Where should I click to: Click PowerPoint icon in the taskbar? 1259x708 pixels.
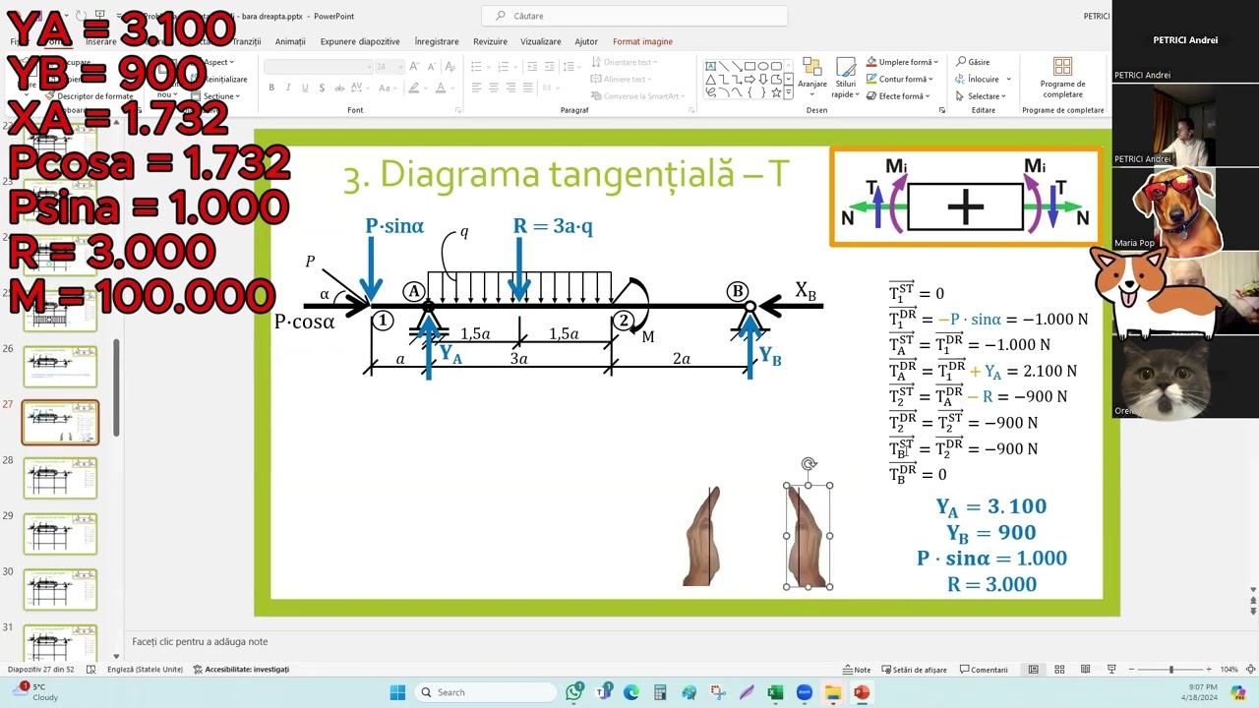pyautogui.click(x=862, y=692)
